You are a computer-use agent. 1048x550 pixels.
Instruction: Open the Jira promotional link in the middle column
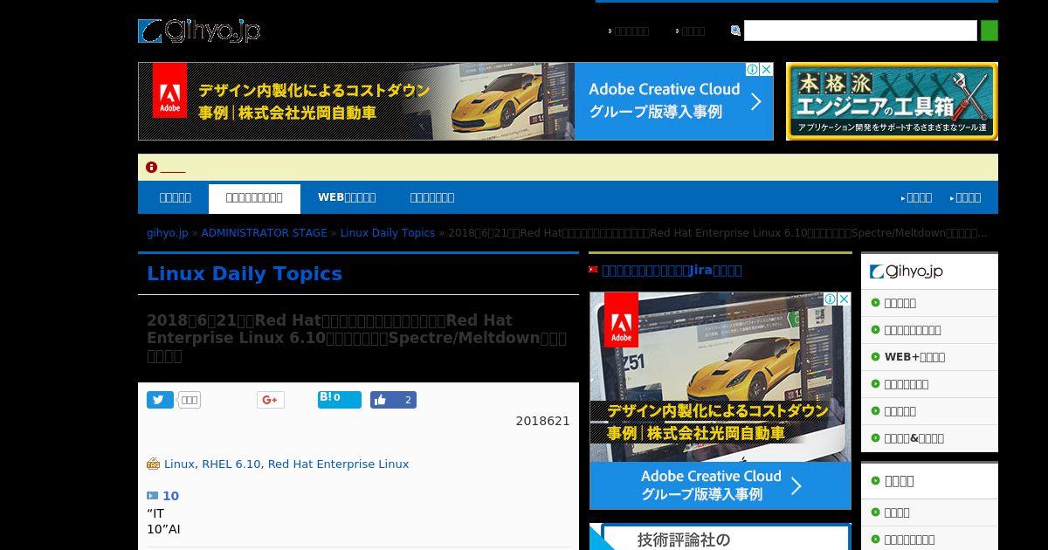672,271
